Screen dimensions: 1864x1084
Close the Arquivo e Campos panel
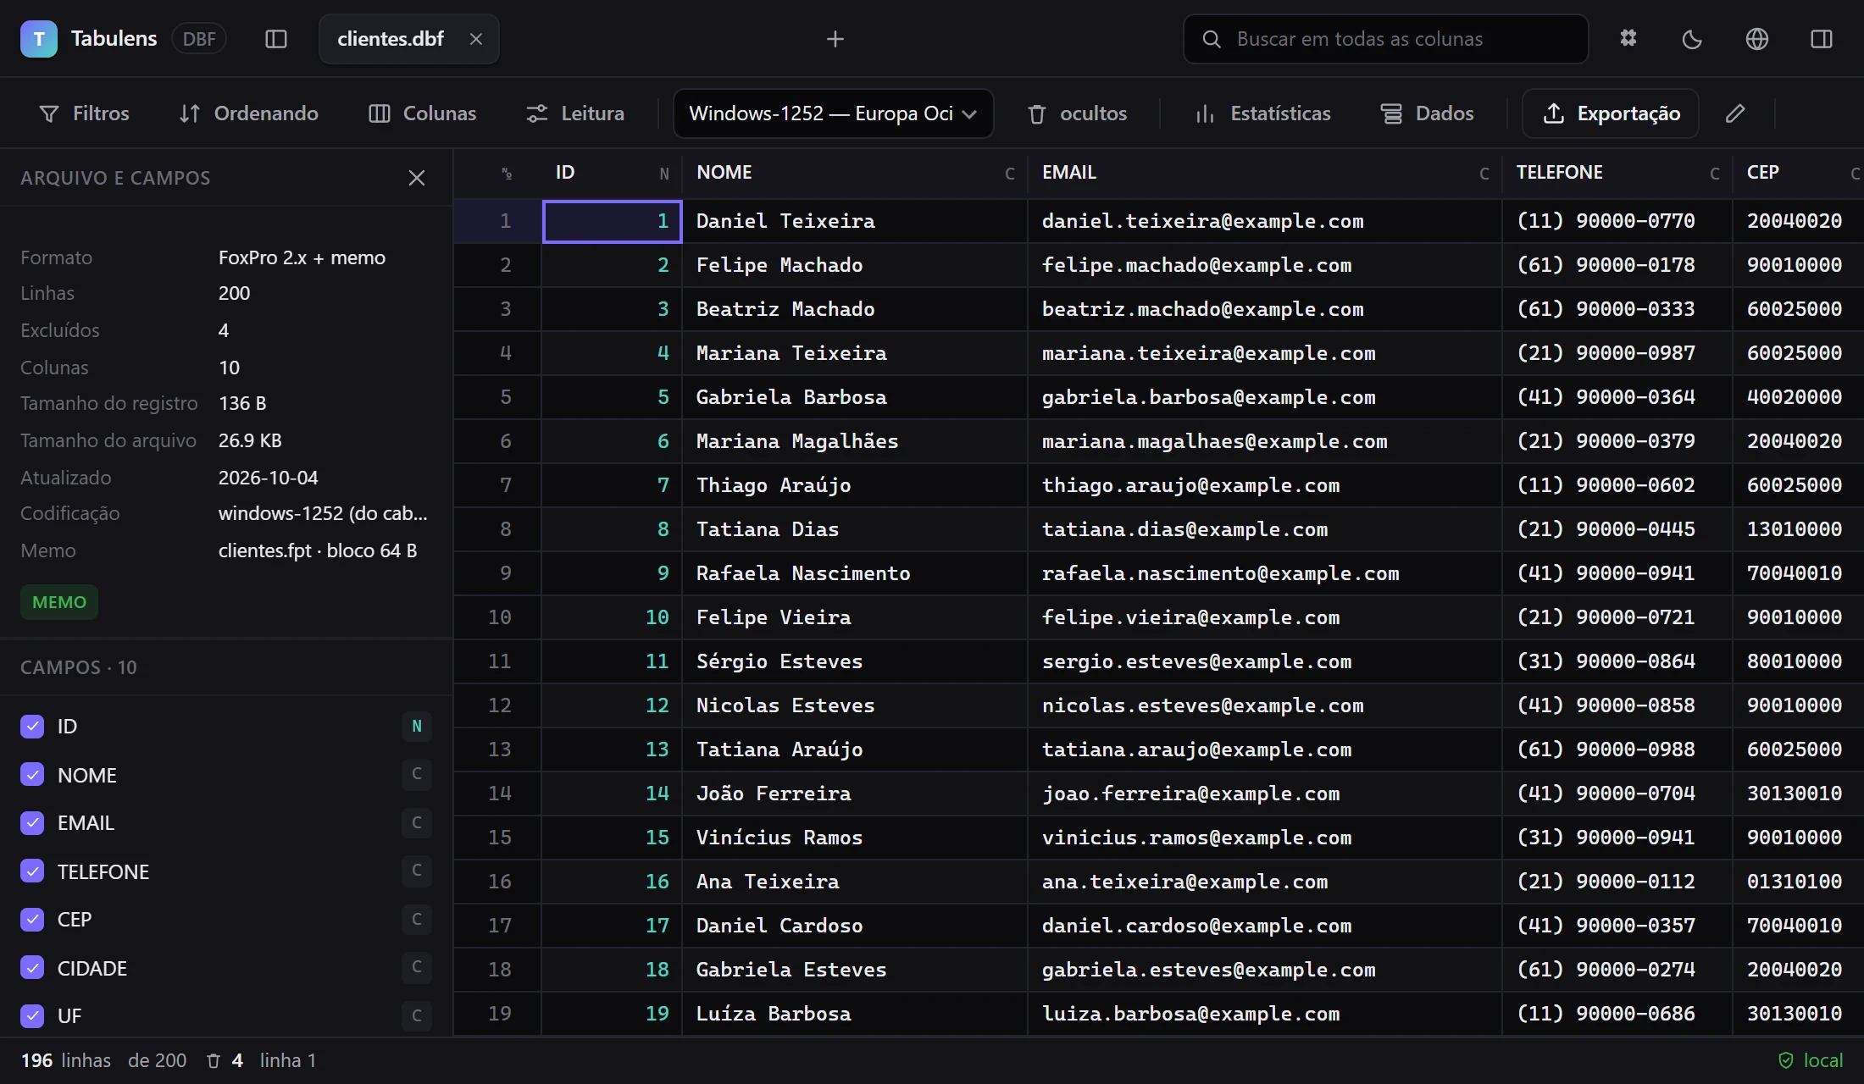[x=417, y=178]
